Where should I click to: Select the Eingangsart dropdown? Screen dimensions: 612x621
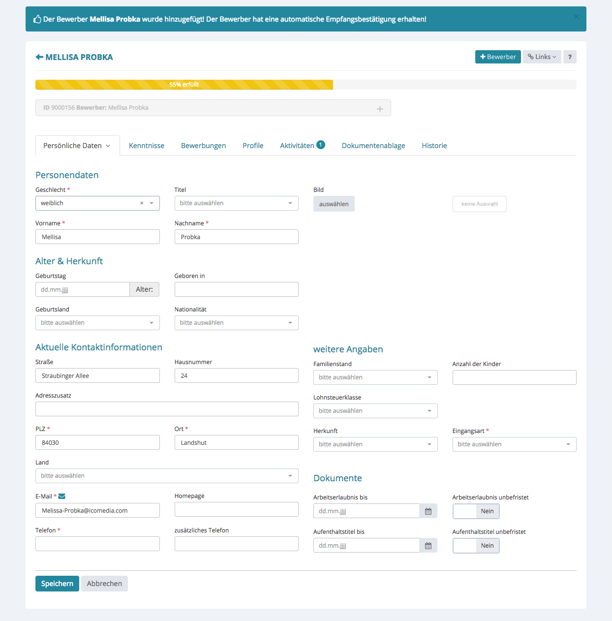click(x=514, y=444)
